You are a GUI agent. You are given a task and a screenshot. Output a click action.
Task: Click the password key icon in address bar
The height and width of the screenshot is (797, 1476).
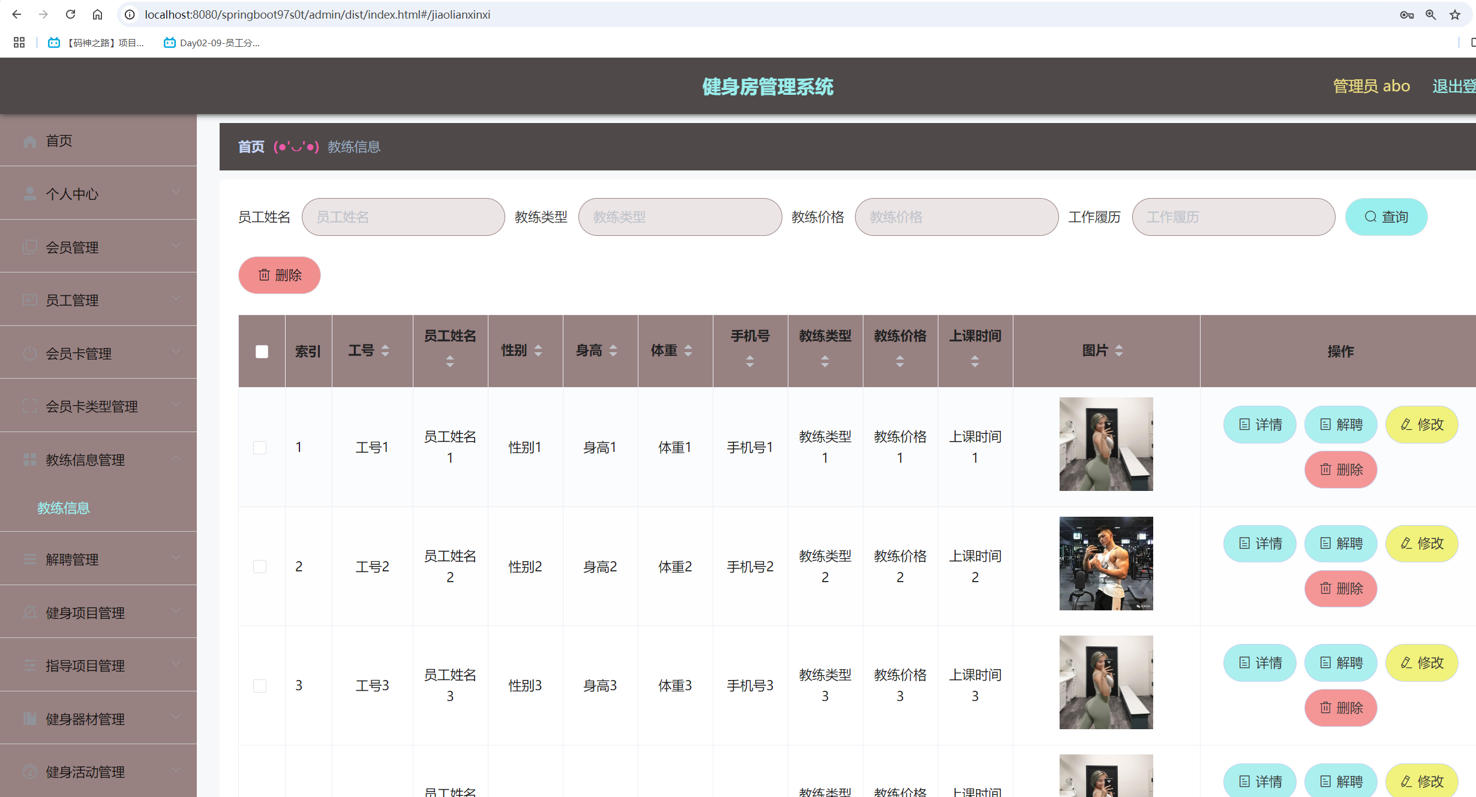[x=1406, y=14]
